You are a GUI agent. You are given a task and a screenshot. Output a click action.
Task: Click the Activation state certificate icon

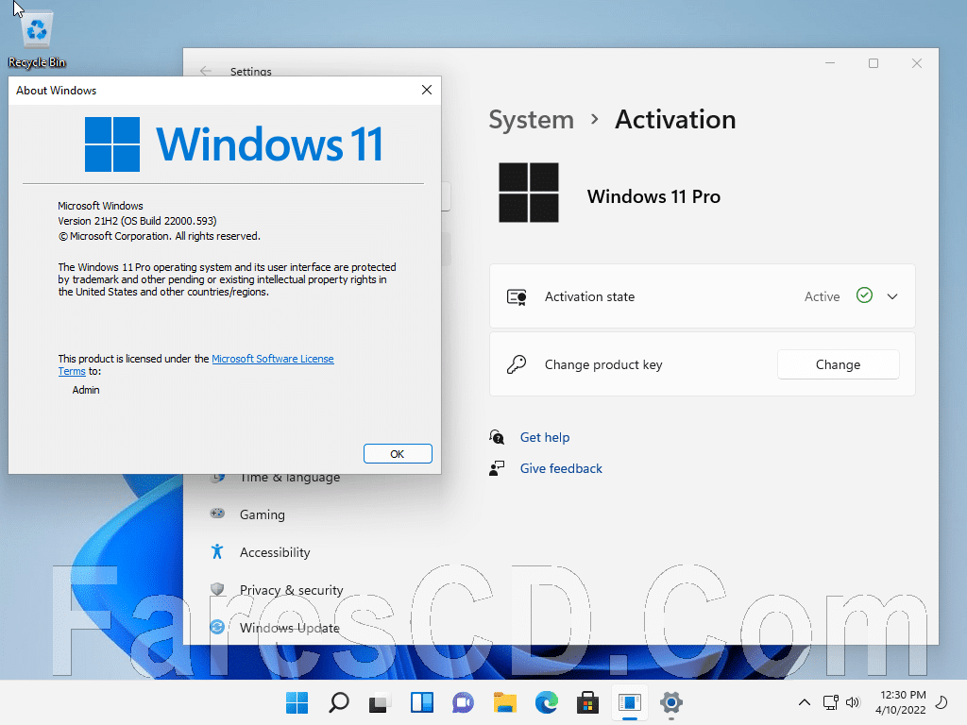[x=517, y=297]
